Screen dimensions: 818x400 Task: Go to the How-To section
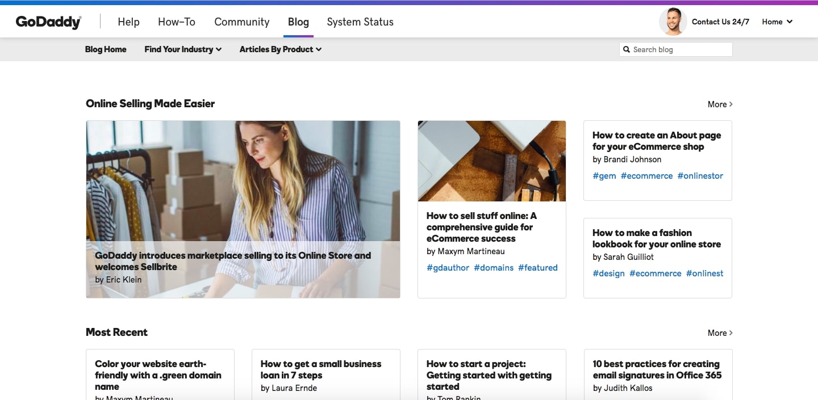tap(177, 22)
